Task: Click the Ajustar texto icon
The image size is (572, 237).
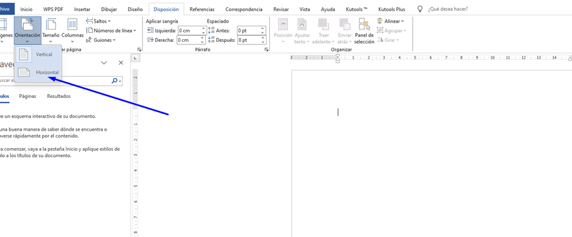Action: 302,24
